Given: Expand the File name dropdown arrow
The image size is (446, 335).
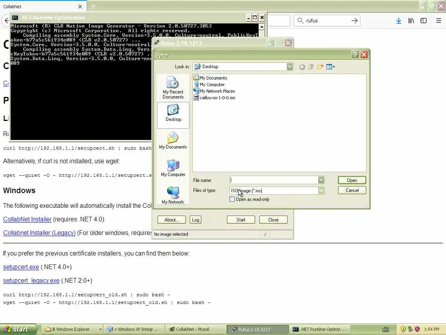Looking at the screenshot, I should [x=321, y=180].
